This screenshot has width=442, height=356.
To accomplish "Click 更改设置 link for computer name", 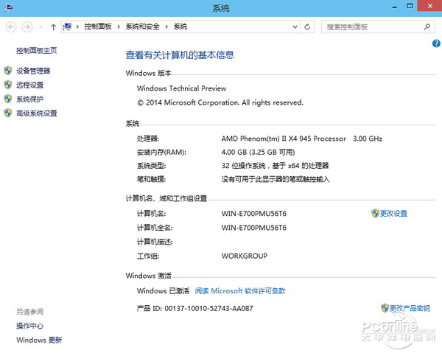I will coord(393,214).
